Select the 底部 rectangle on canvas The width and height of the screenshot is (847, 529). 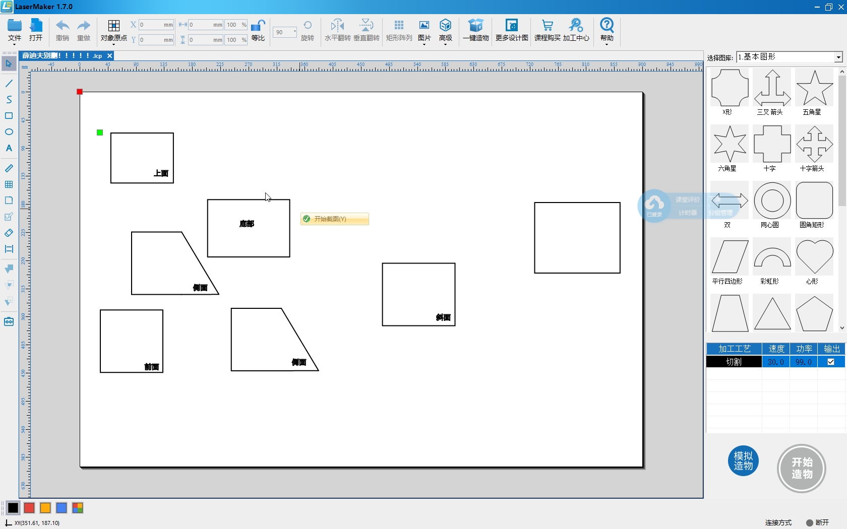249,228
